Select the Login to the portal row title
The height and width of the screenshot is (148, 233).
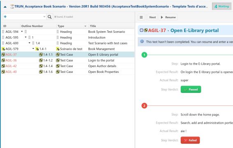[x=101, y=60]
